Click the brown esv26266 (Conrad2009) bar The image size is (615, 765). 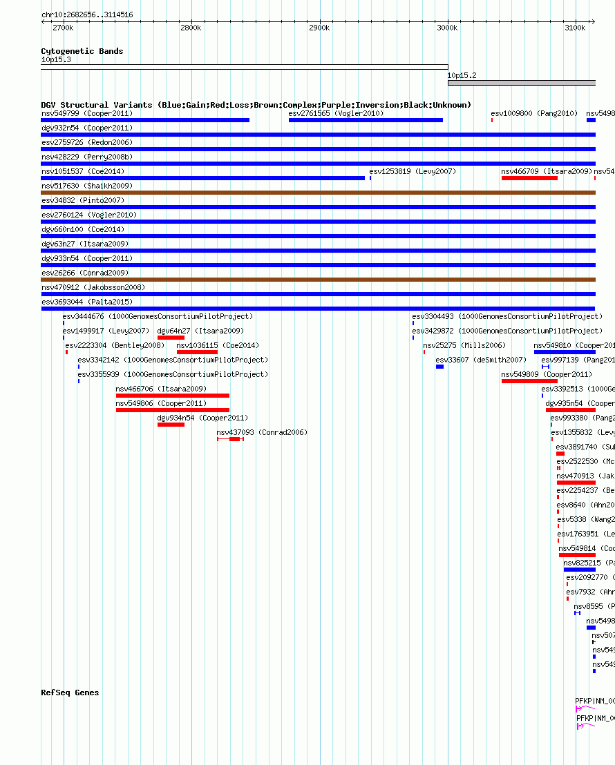click(318, 280)
